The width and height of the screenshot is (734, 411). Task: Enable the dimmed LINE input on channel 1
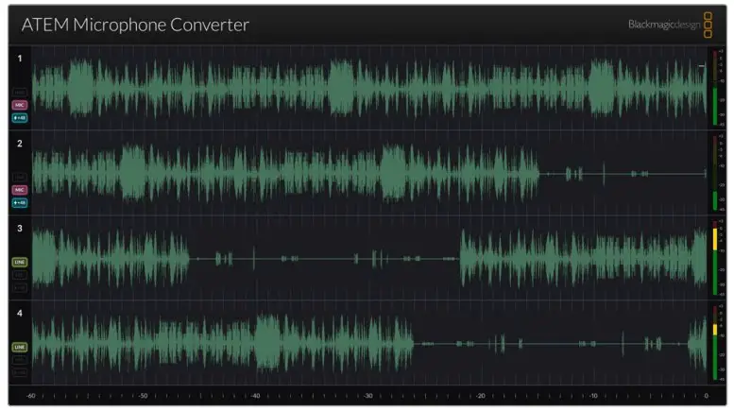point(20,93)
